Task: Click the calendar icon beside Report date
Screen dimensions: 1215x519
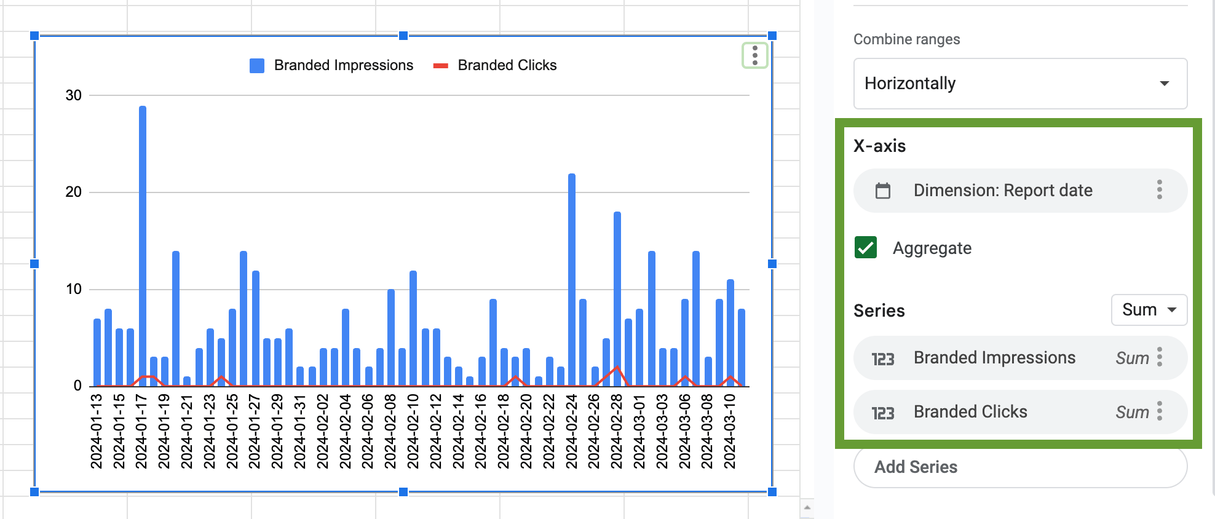Action: [x=883, y=191]
